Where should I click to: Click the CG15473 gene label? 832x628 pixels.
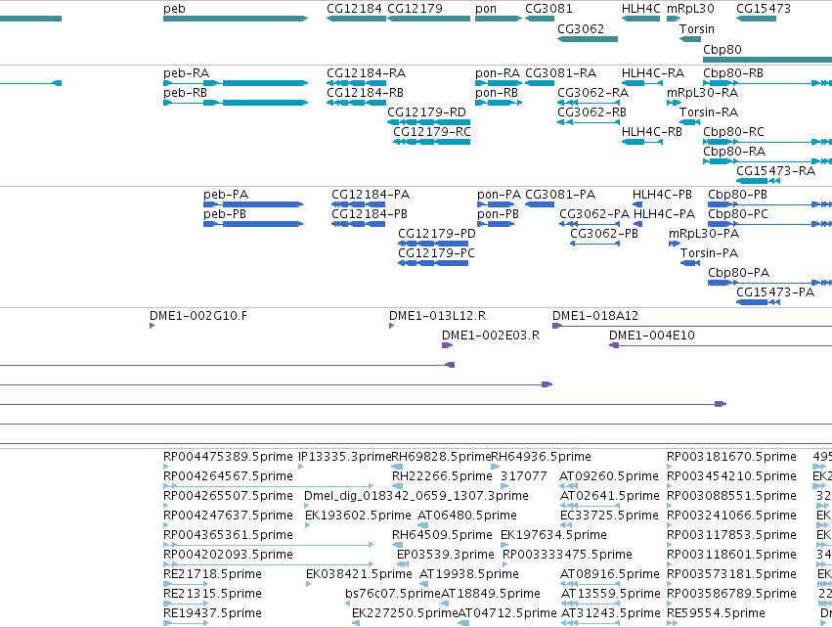[763, 9]
